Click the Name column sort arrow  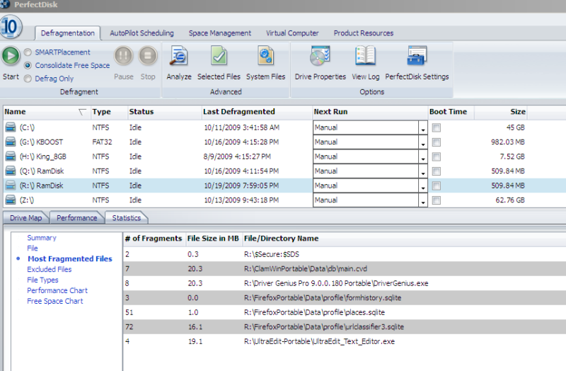pos(82,112)
